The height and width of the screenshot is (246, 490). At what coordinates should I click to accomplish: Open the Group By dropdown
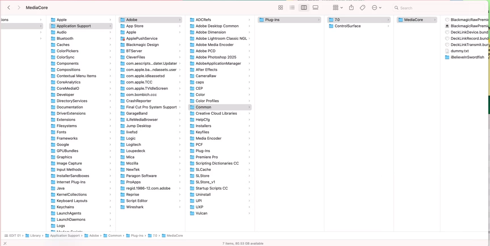coord(338,8)
